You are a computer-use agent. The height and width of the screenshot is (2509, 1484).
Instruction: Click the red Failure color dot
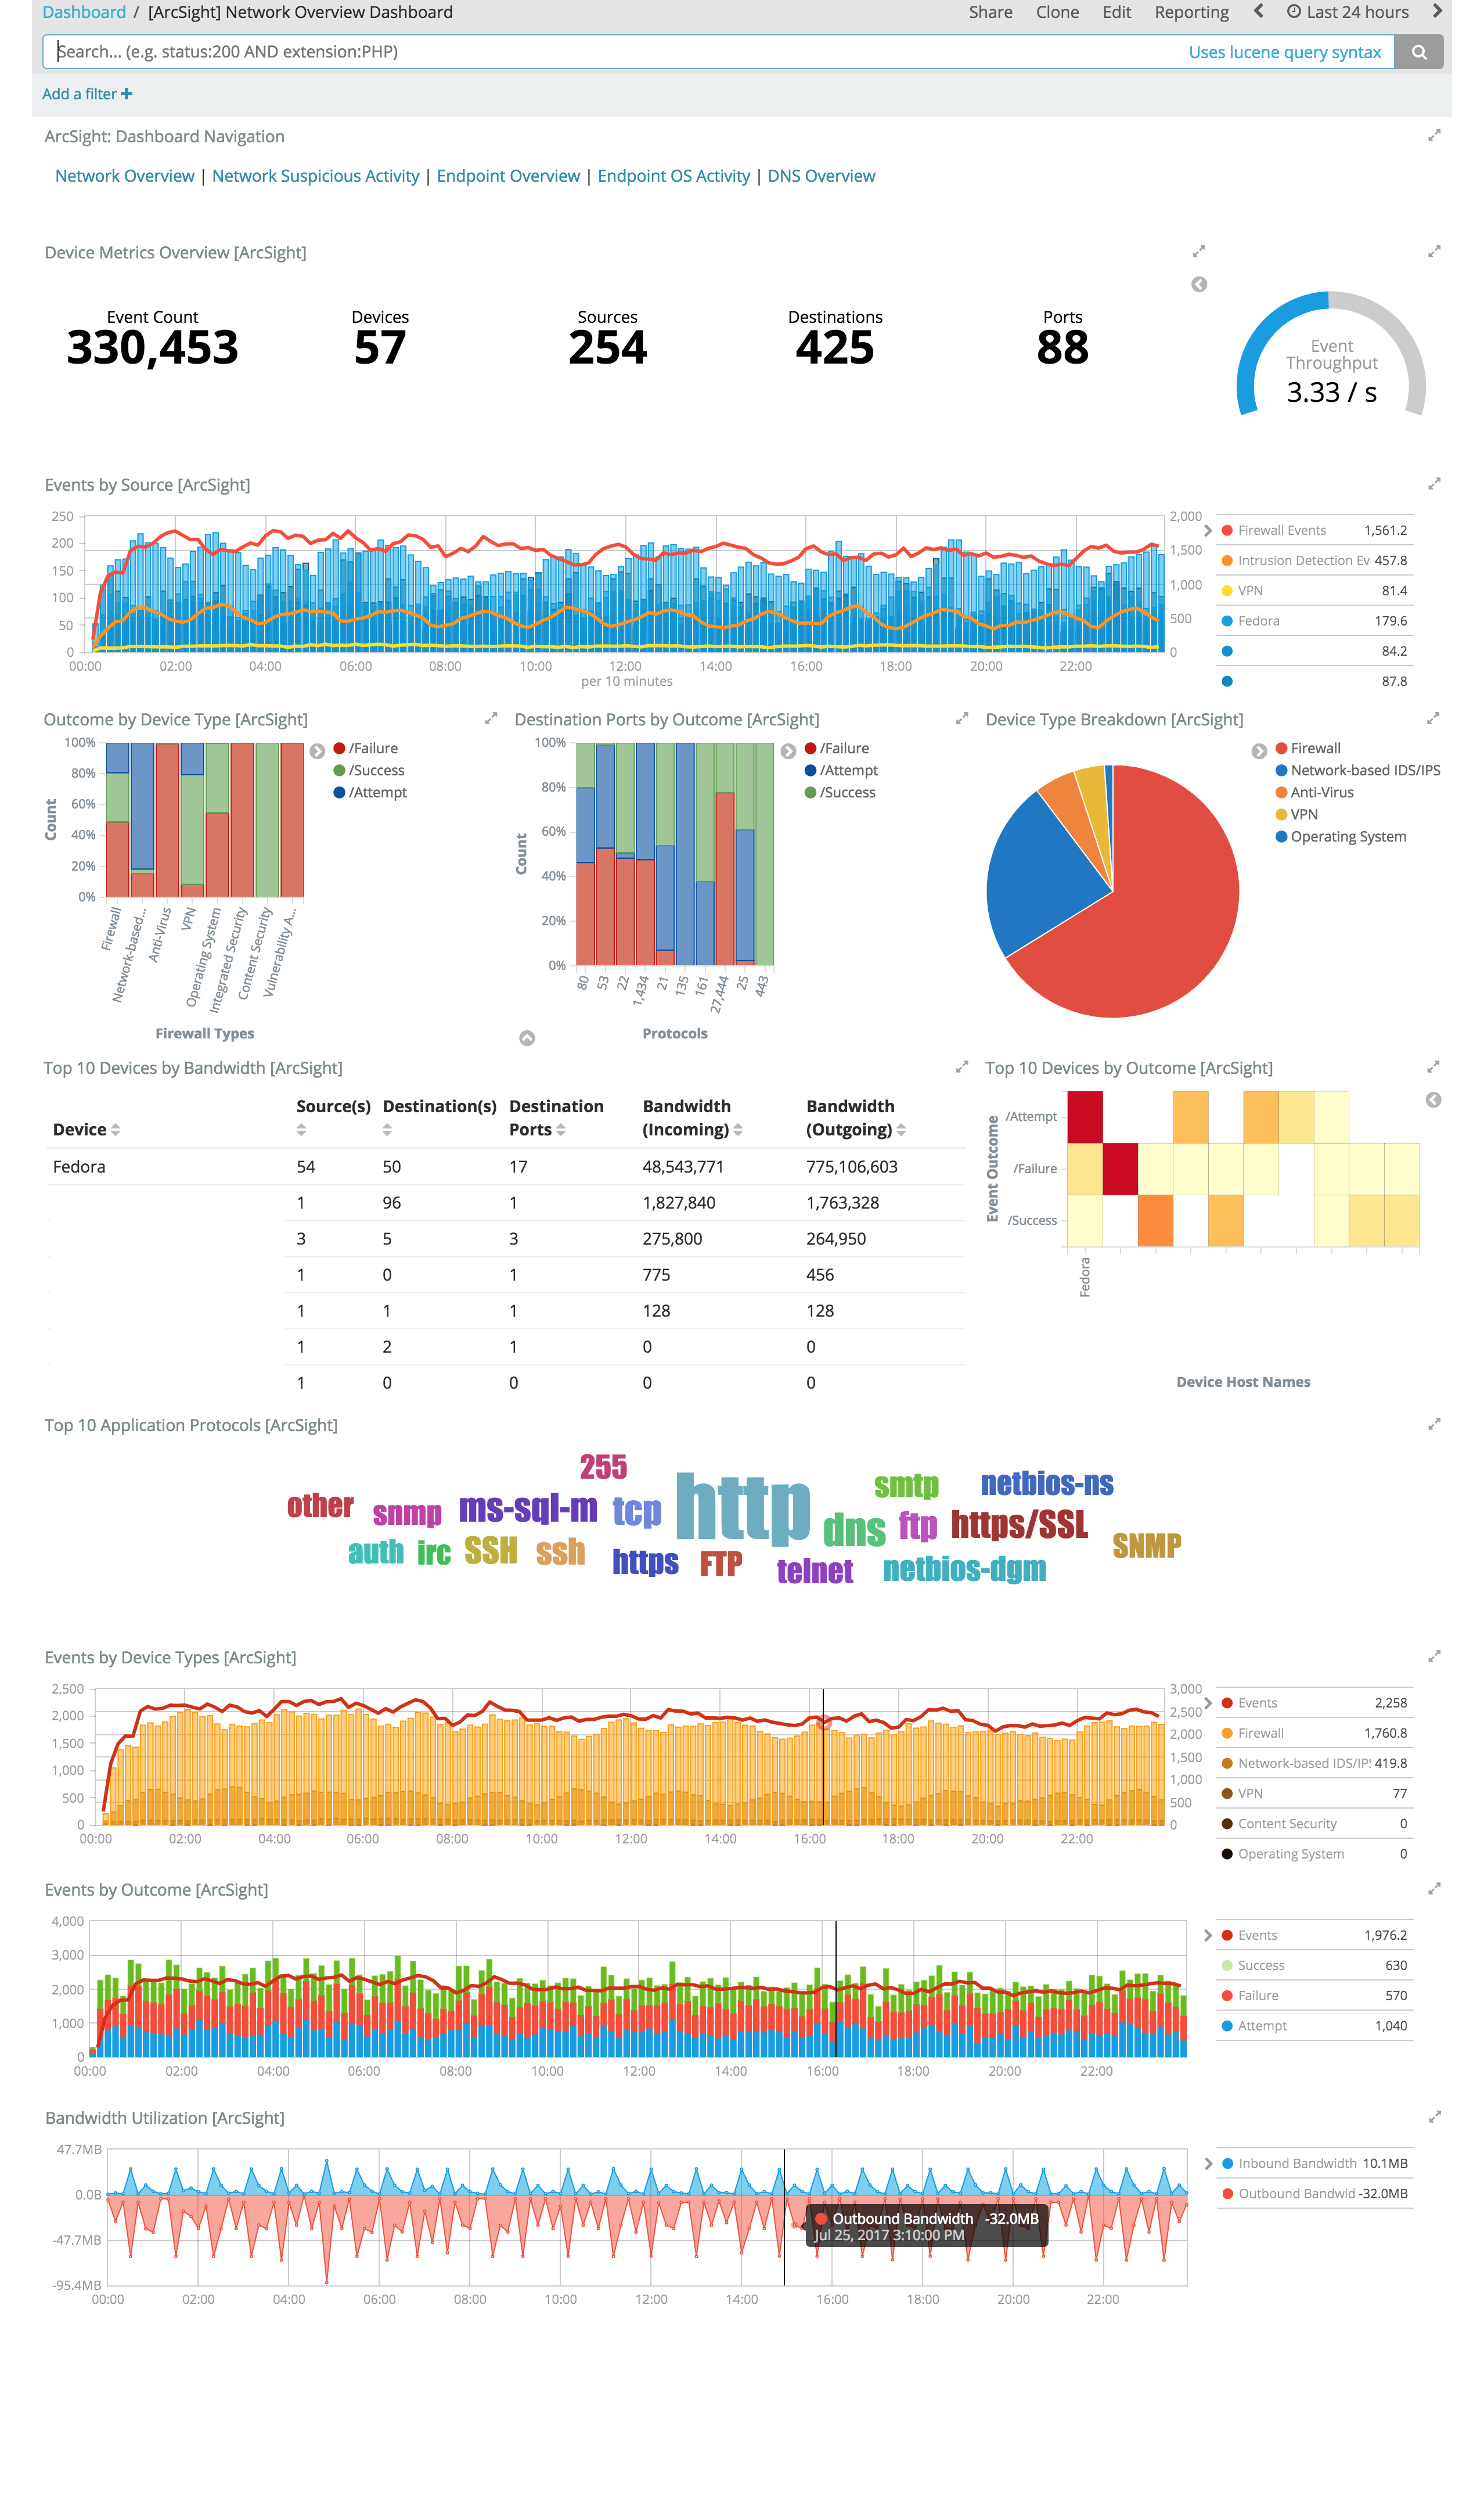(340, 747)
